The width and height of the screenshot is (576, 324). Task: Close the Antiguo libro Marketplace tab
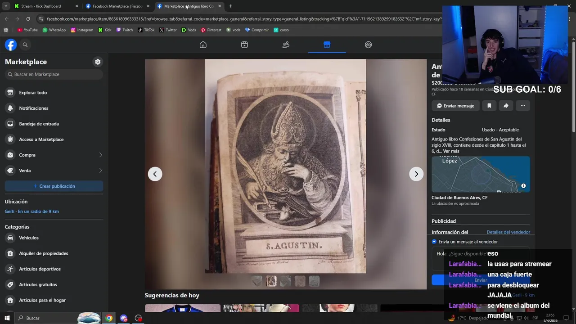(x=219, y=6)
